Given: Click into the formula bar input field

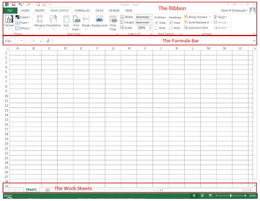Looking at the screenshot, I should [x=153, y=41].
